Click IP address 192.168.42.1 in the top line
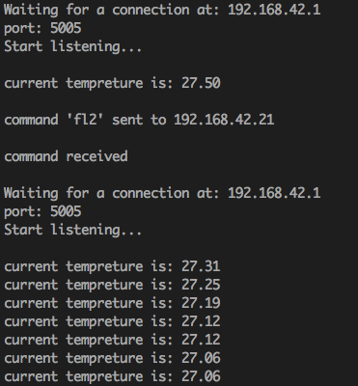 [274, 10]
